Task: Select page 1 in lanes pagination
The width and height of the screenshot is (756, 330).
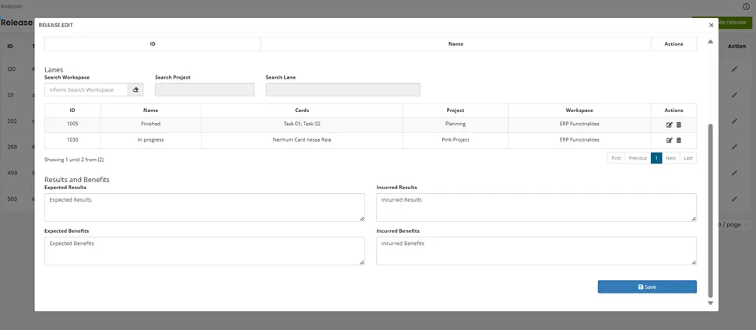Action: click(656, 158)
